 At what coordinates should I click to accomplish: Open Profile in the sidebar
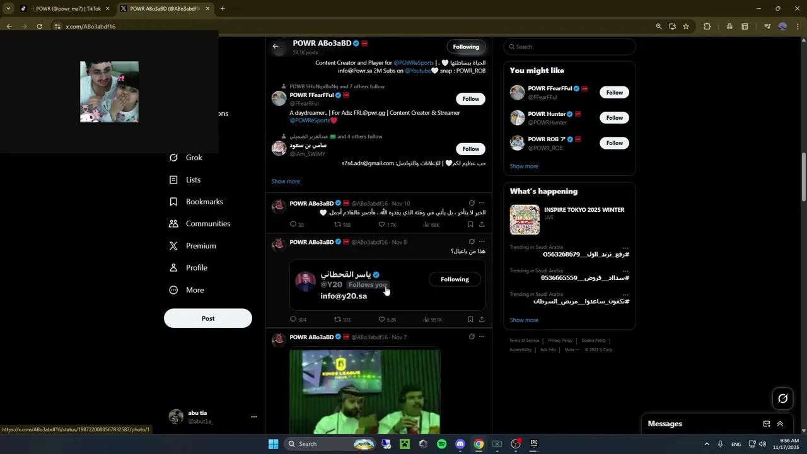pos(188,268)
